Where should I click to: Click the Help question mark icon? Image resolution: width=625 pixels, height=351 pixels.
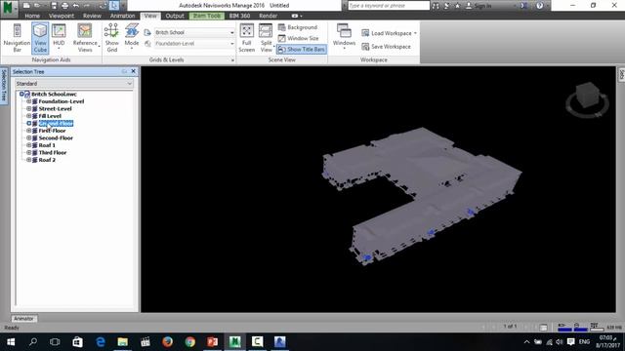click(540, 6)
